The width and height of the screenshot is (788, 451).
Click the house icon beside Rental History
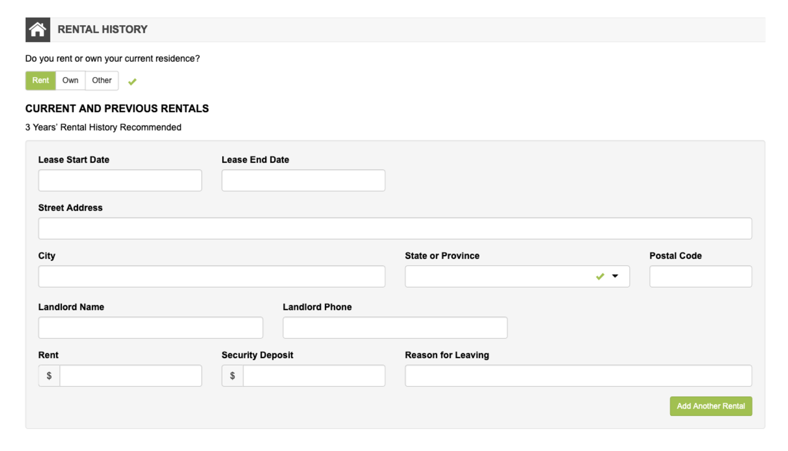pyautogui.click(x=37, y=30)
